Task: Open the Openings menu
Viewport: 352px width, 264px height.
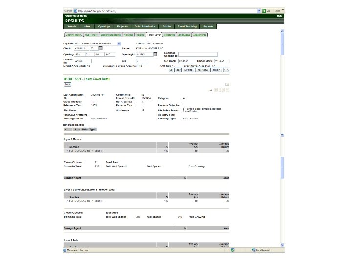Action: pos(104,26)
